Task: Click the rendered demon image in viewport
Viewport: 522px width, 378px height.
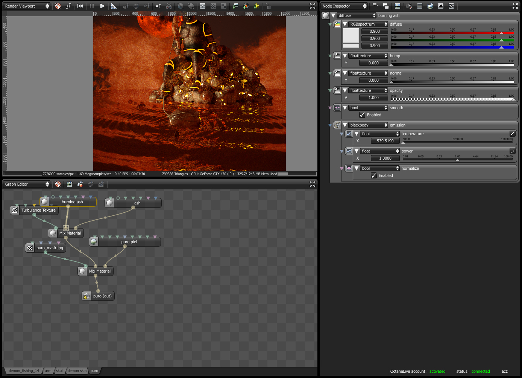Action: pos(190,93)
